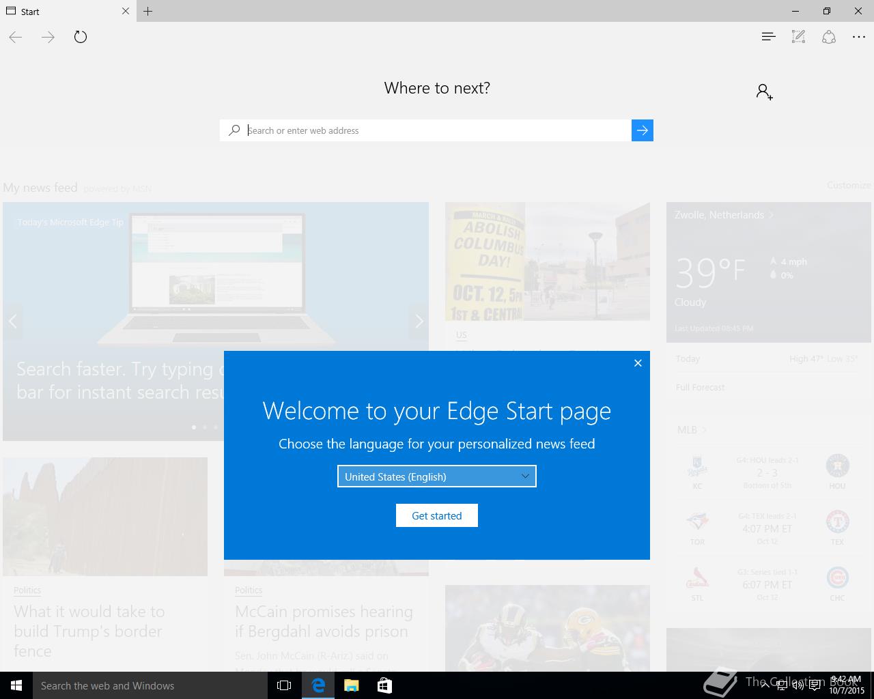This screenshot has height=699, width=874.
Task: Make a Web Note
Action: 798,37
